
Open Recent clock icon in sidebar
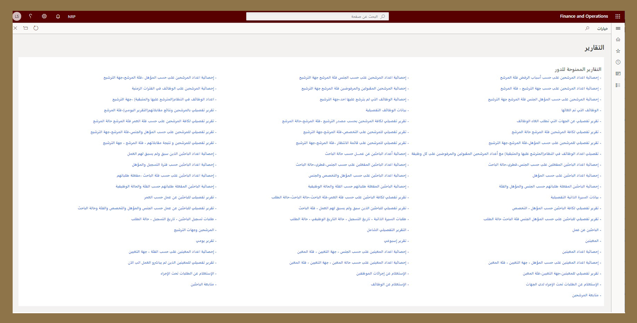click(618, 62)
